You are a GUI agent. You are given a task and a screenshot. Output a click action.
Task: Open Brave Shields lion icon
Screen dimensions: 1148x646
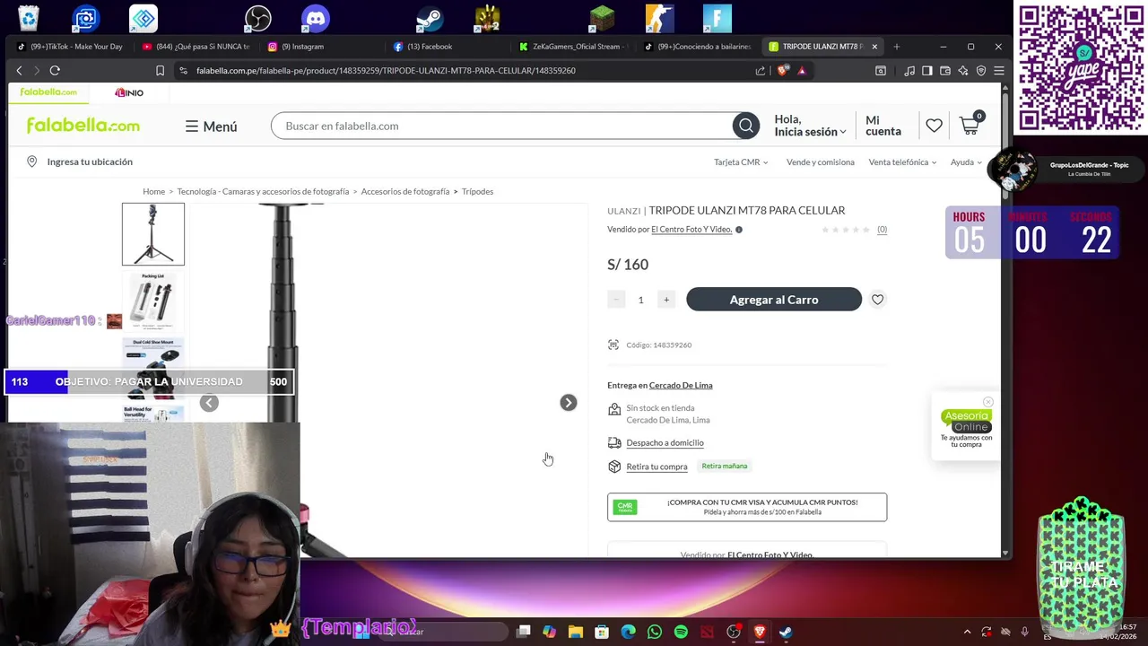[x=783, y=71]
